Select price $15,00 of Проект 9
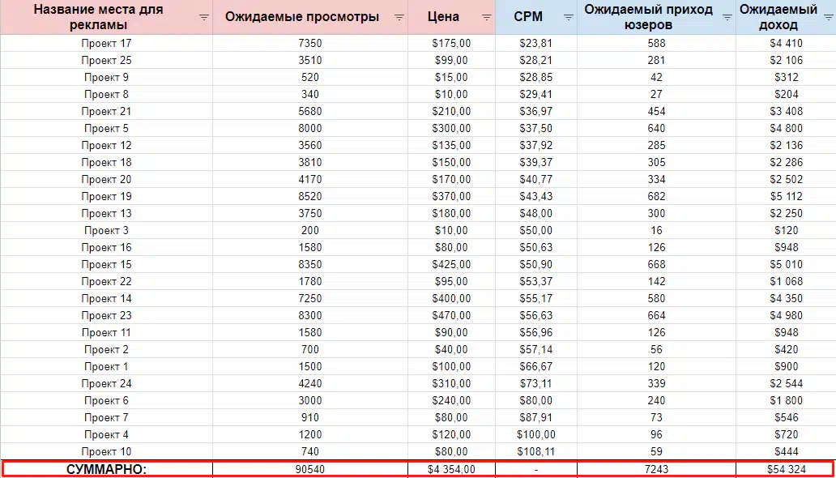Image resolution: width=836 pixels, height=478 pixels. click(x=451, y=77)
